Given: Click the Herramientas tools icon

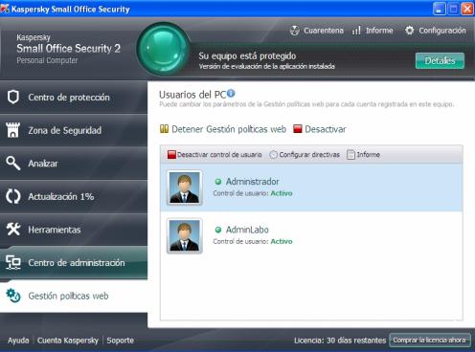Looking at the screenshot, I should click(13, 230).
